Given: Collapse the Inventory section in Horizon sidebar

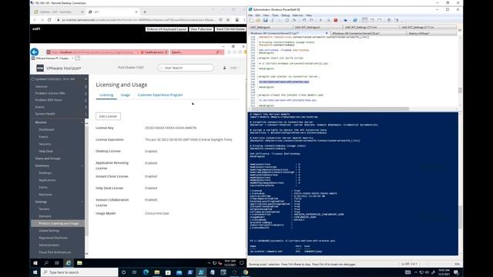Looking at the screenshot, I should coord(82,165).
